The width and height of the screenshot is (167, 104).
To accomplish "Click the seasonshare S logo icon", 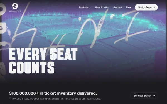I will 15,6.
